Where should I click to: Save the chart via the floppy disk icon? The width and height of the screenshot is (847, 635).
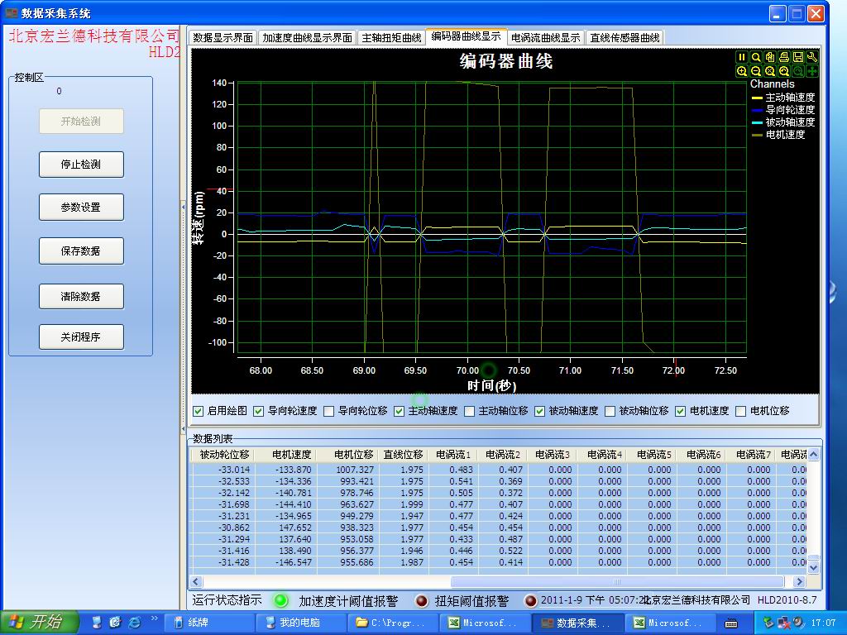(798, 57)
